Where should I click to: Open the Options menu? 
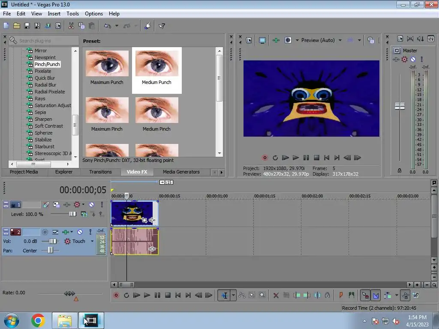94,13
